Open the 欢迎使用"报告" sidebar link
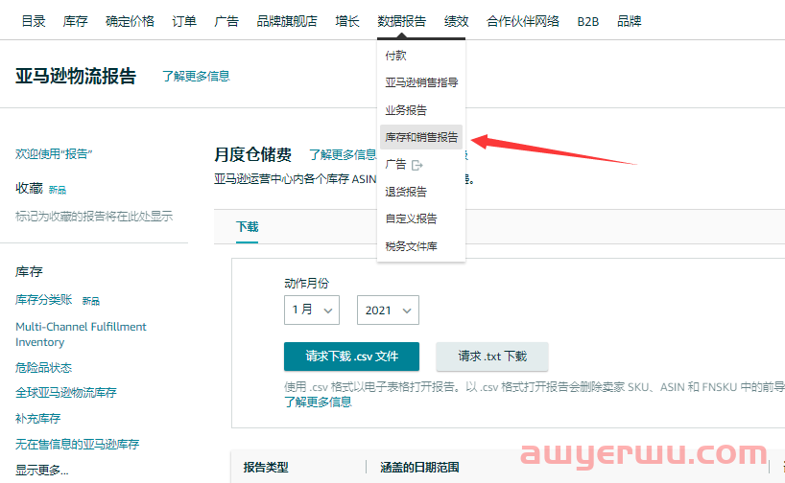The width and height of the screenshot is (785, 483). [54, 154]
